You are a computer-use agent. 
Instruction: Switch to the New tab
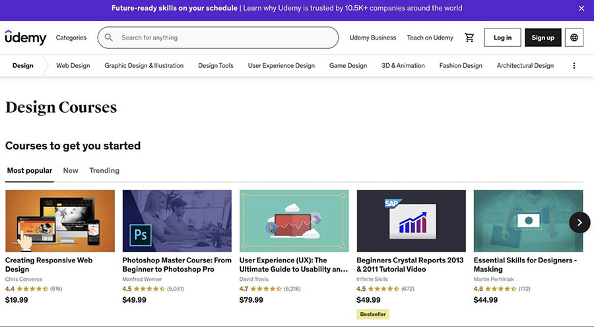pos(71,170)
